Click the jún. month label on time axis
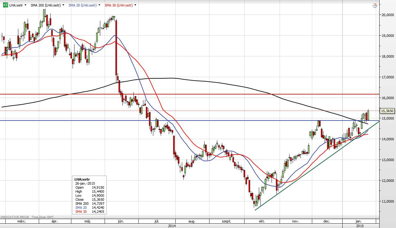This screenshot has height=228, width=396. (121, 221)
